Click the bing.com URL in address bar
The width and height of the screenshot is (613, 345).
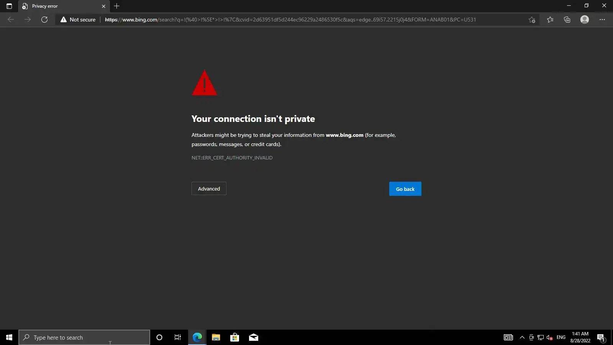(290, 20)
